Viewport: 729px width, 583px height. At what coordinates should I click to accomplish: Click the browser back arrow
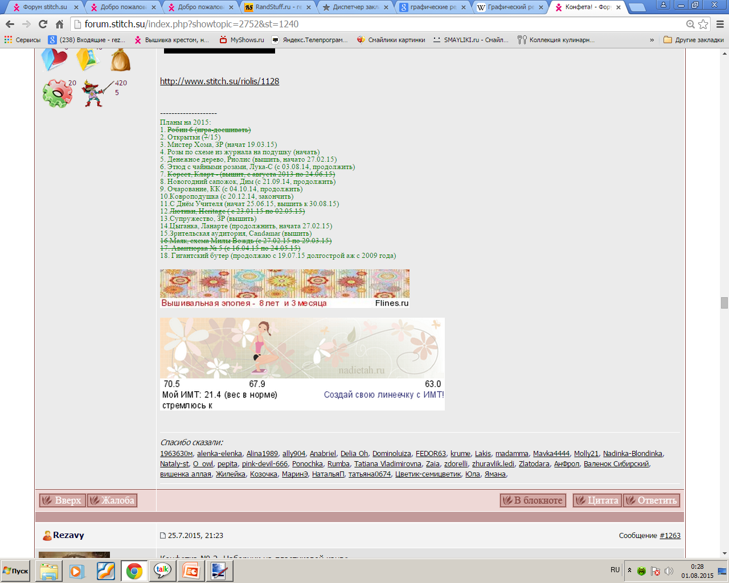click(10, 24)
